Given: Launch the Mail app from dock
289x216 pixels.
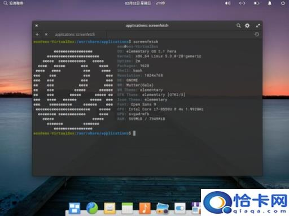Looking at the screenshot, I should 110,208.
